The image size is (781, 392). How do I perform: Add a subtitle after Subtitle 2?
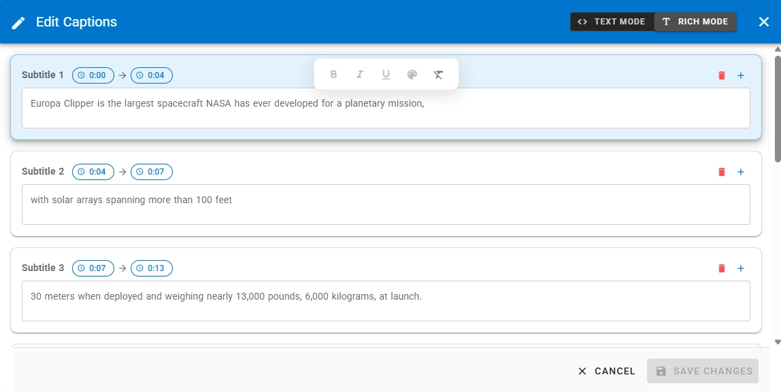click(741, 172)
